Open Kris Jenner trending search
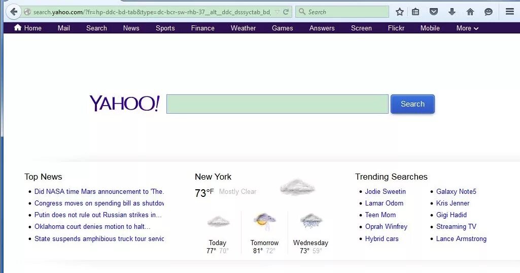 [453, 203]
